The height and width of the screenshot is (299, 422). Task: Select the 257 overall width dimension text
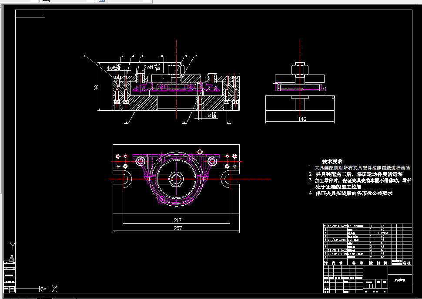tap(178, 228)
